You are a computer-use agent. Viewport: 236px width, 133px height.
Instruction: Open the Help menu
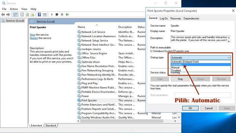tap(33, 9)
